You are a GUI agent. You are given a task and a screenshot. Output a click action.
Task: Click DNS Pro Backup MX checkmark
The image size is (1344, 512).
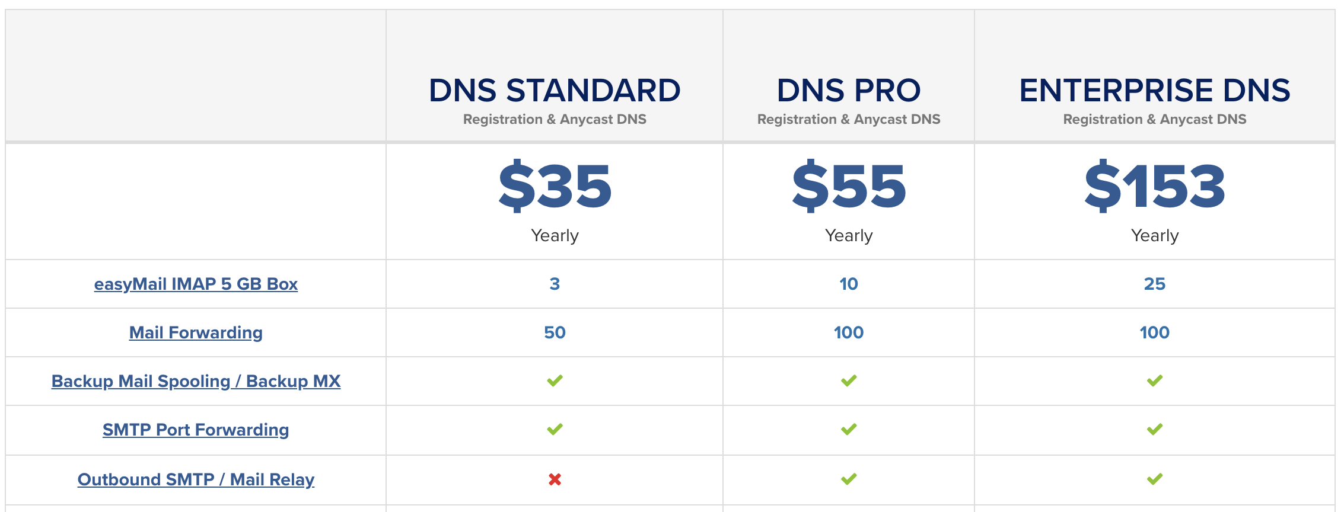(849, 380)
